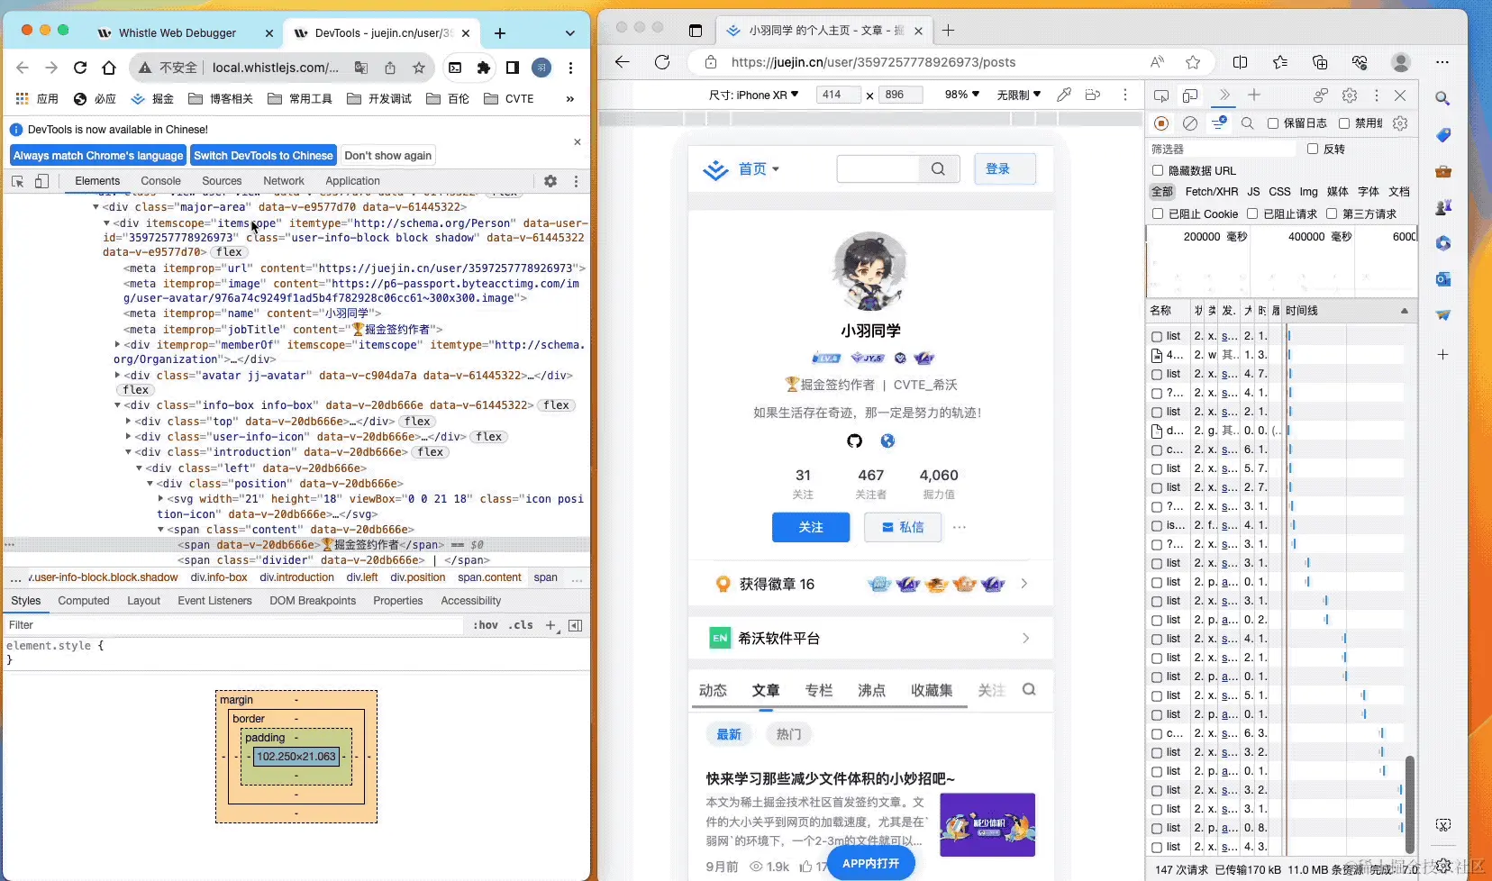Viewport: 1492px width, 881px height.
Task: Open article thumbnail image
Action: (987, 824)
